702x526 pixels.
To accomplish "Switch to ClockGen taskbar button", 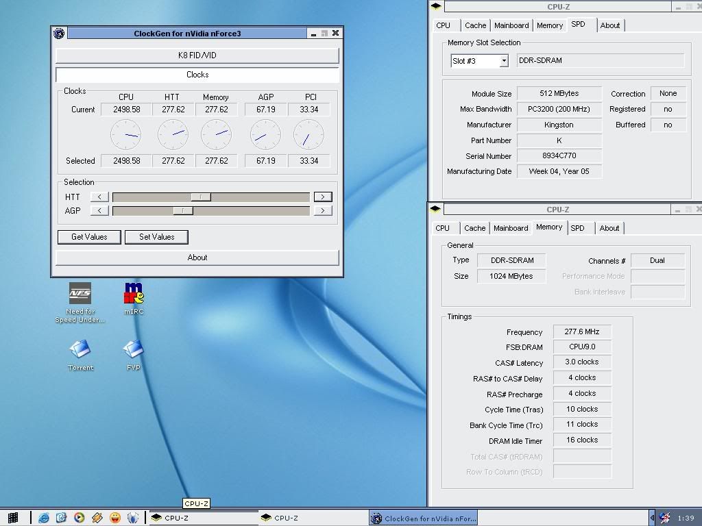I will (424, 518).
